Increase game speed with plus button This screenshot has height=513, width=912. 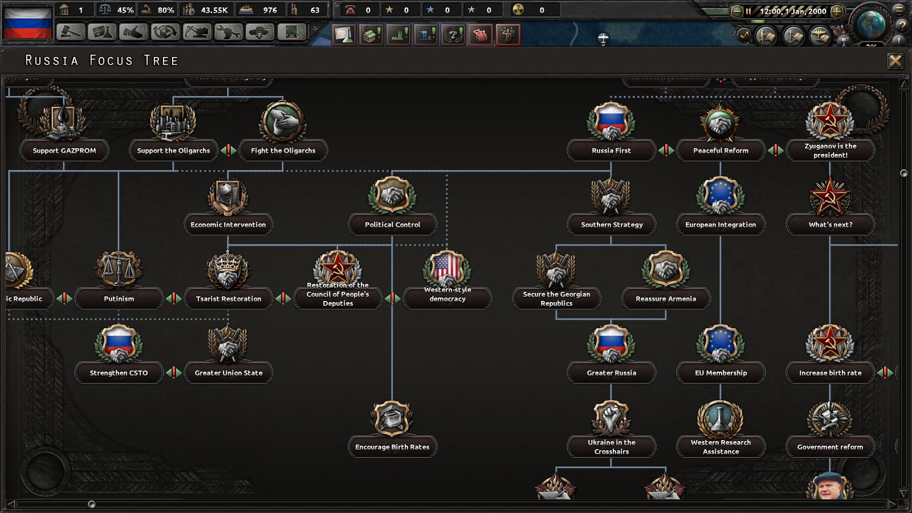click(837, 11)
